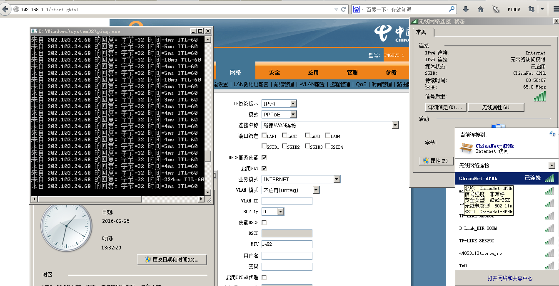Switch to the 网络 tab on router page

[x=235, y=72]
